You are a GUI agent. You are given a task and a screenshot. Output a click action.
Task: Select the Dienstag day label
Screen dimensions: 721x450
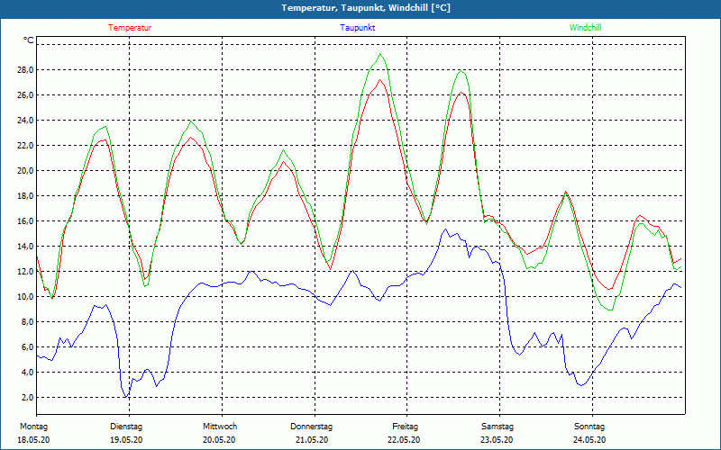click(126, 427)
